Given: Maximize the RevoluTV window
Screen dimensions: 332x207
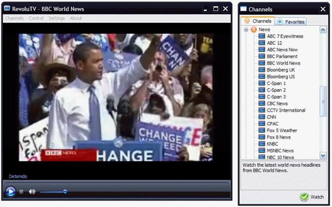Looking at the screenshot, I should point(215,9).
